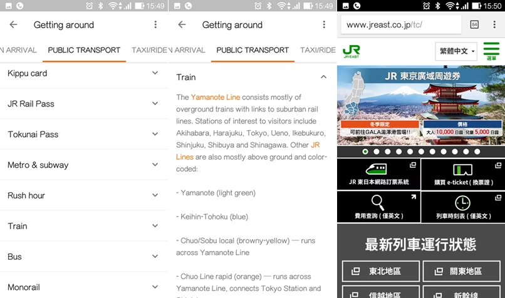Viewport: 505px width, 298px height.
Task: Follow the Yamanote Line link
Action: point(215,97)
